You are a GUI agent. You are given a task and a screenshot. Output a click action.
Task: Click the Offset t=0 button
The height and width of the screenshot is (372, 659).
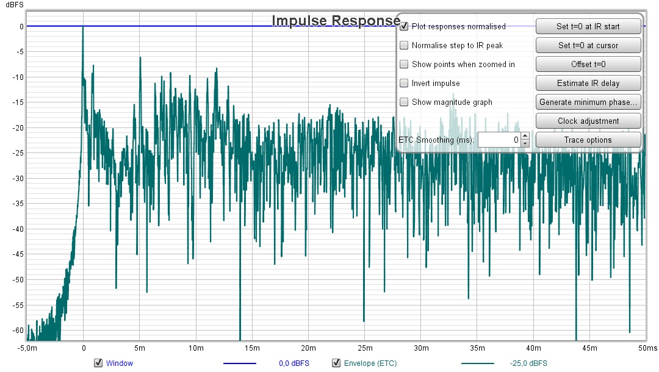pyautogui.click(x=588, y=64)
